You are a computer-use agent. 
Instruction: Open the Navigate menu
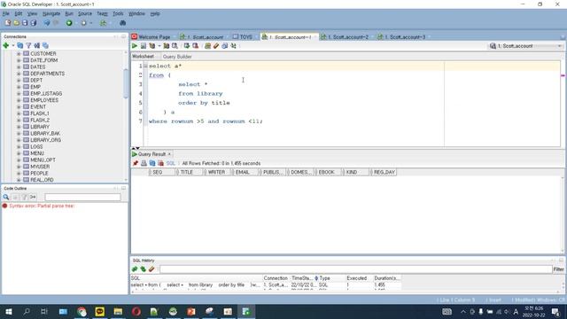tap(51, 14)
